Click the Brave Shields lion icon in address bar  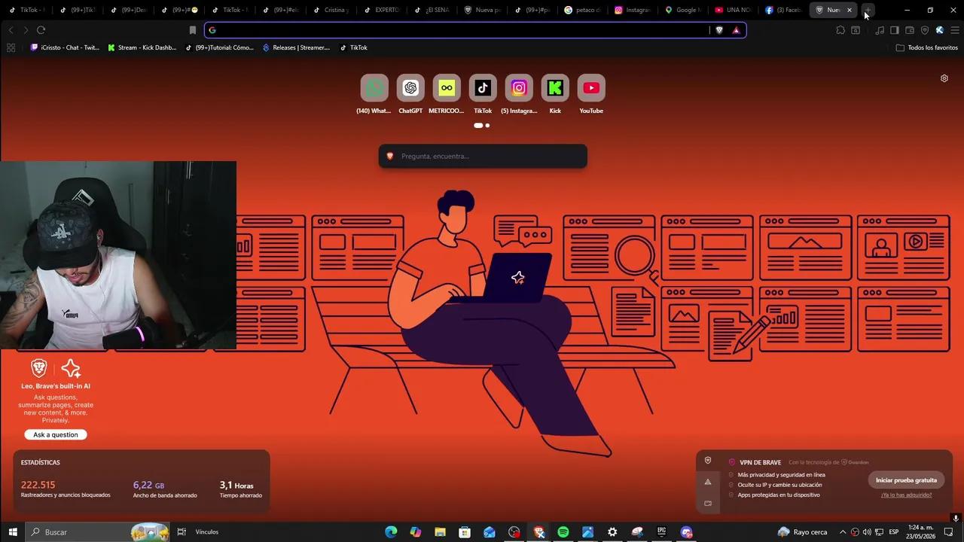coord(719,30)
